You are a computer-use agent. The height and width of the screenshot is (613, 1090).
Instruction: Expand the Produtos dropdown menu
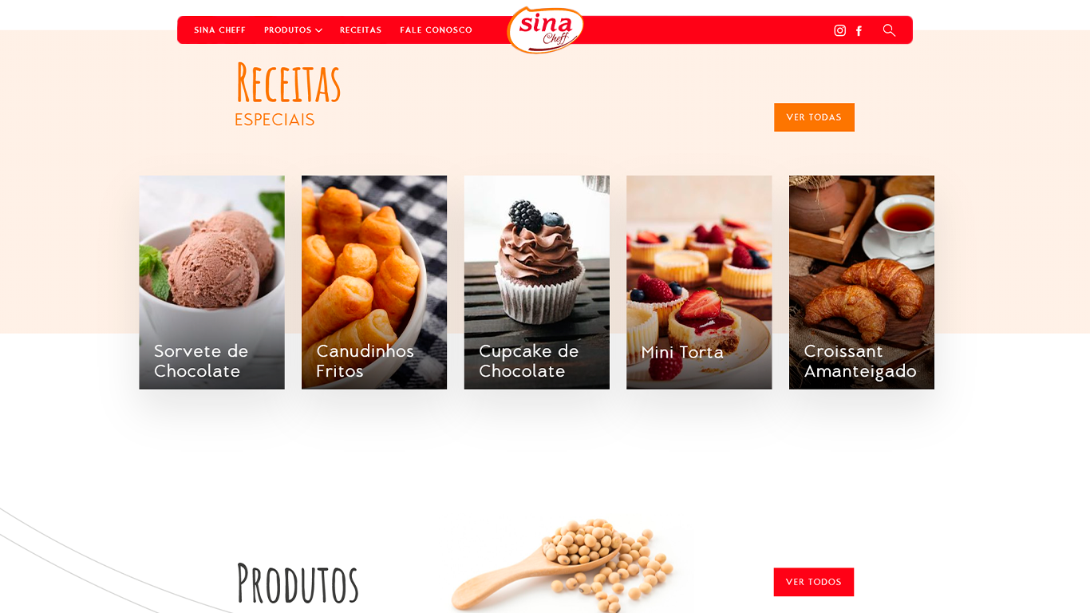(293, 30)
